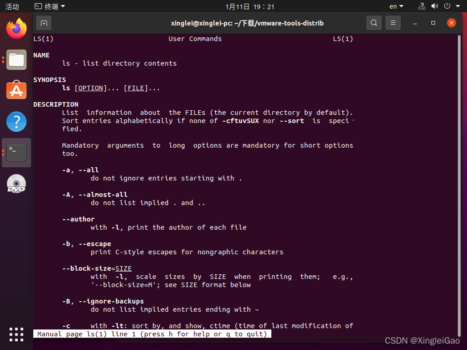Click the '--block-size=SIZE' option

coord(97,268)
